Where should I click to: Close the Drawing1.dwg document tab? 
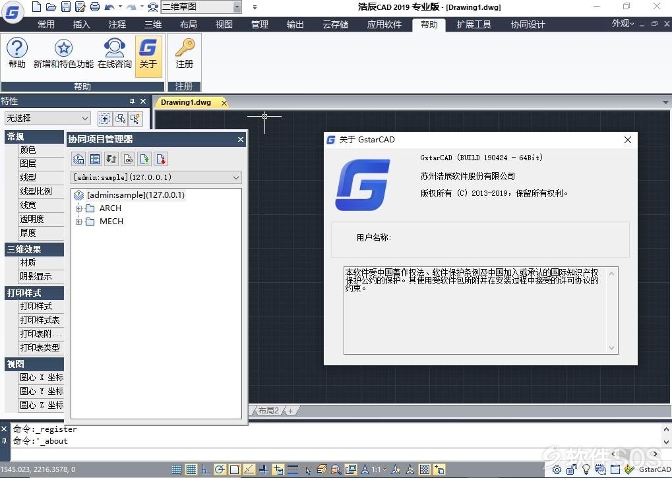pyautogui.click(x=224, y=103)
